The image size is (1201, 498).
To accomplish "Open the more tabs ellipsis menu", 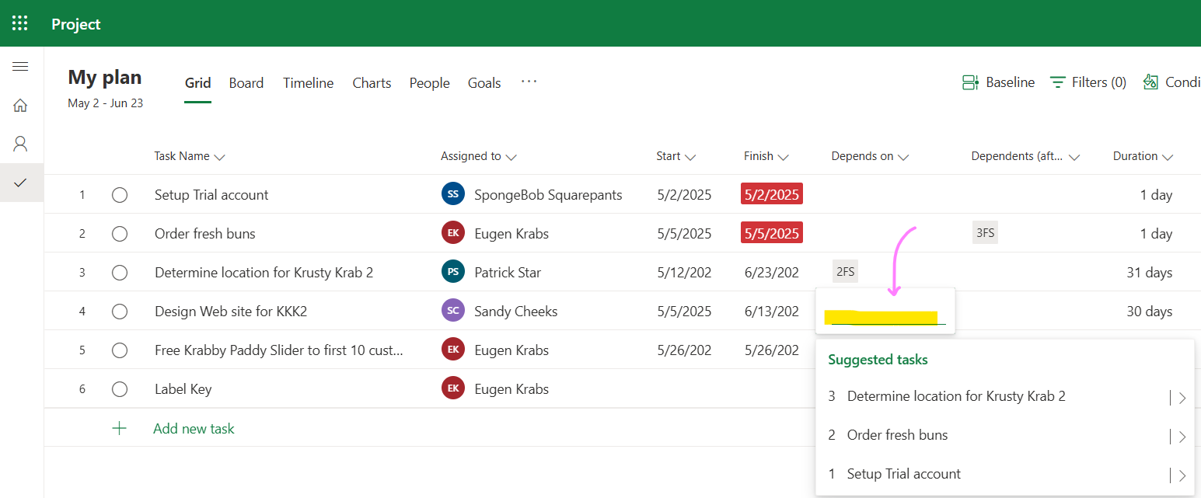I will [529, 81].
